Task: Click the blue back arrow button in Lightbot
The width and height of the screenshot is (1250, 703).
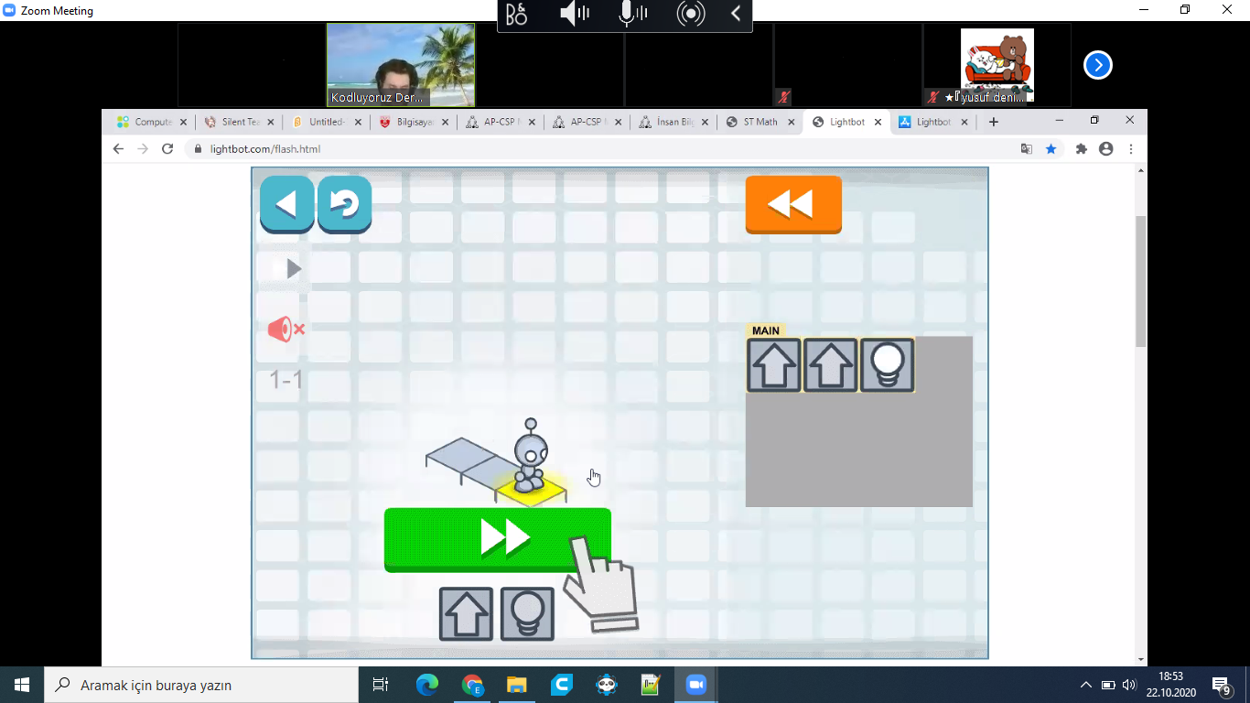Action: [286, 203]
